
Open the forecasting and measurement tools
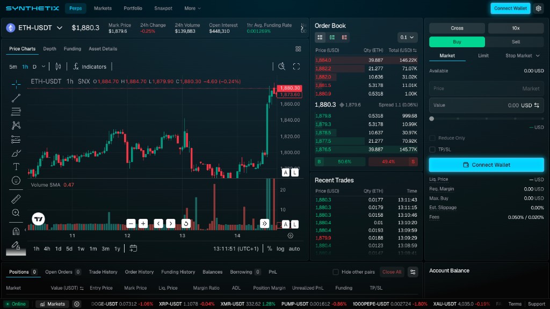tap(16, 139)
